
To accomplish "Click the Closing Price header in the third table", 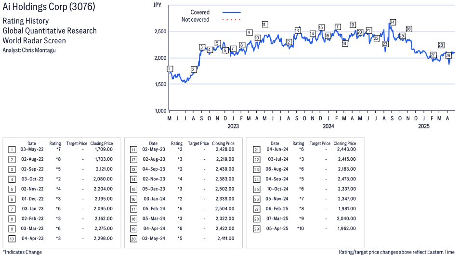I will click(x=345, y=143).
